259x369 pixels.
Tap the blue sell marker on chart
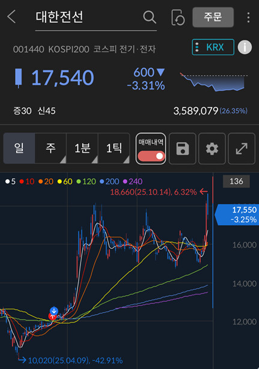pos(54,311)
